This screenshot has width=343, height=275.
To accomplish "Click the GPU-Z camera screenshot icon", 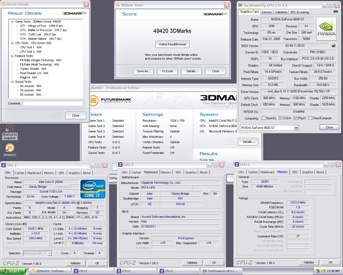I will click(x=335, y=12).
